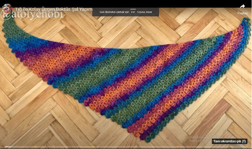The image size is (252, 149).
Task: Jump to the third yellow ad marker
Action: [178, 147]
